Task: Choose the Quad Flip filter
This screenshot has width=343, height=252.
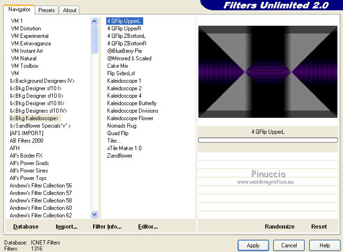Action: click(118, 133)
